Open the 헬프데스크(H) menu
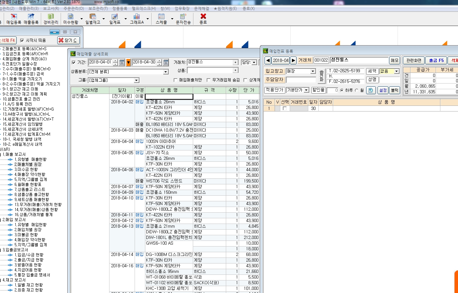Screen dimensions: 458x293 tap(144, 8)
